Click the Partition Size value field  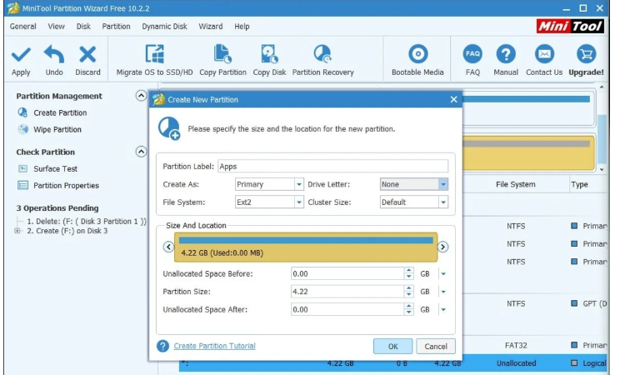pos(347,292)
